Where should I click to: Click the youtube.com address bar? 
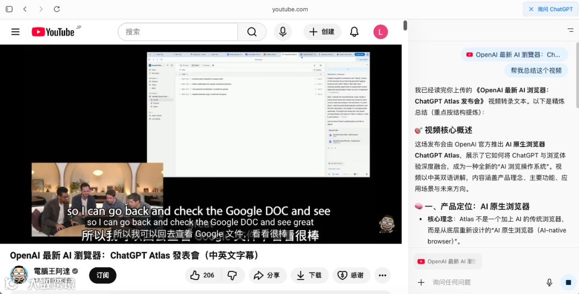point(290,9)
